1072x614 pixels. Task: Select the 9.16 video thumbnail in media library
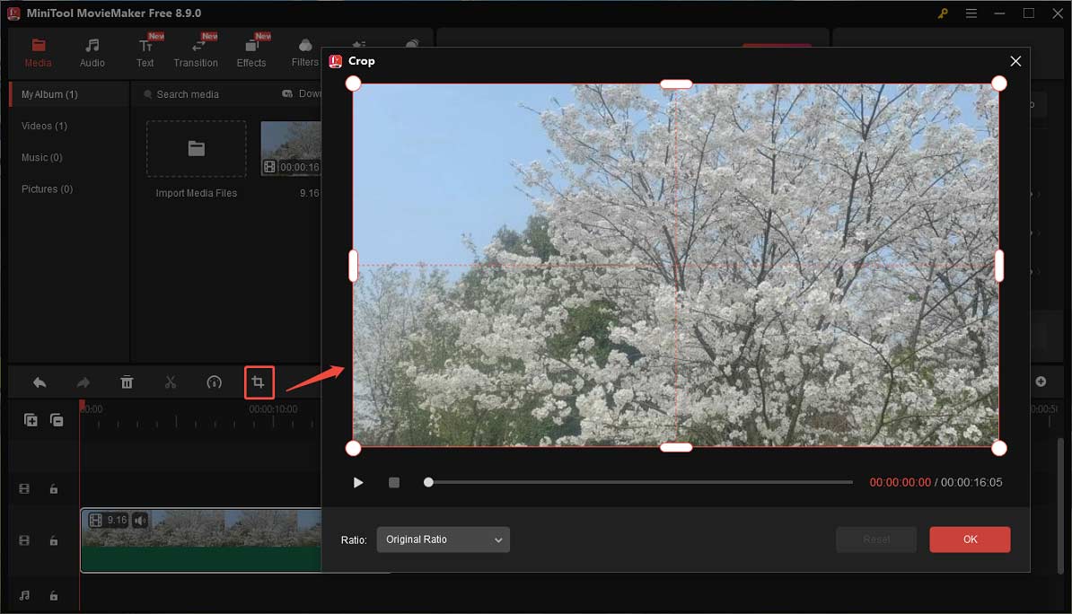coord(291,148)
